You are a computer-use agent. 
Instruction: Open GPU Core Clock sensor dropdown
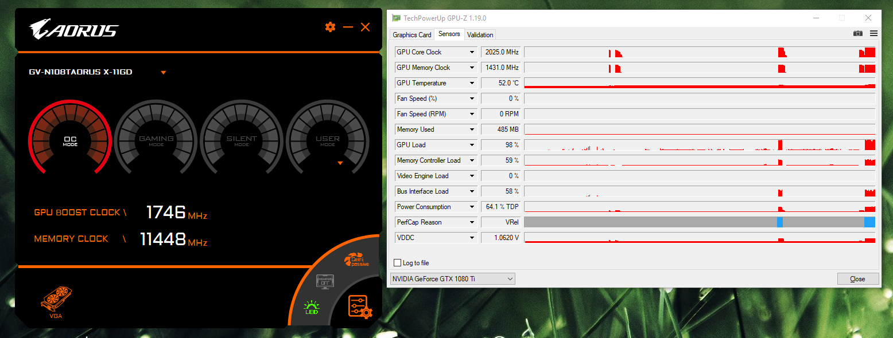472,52
